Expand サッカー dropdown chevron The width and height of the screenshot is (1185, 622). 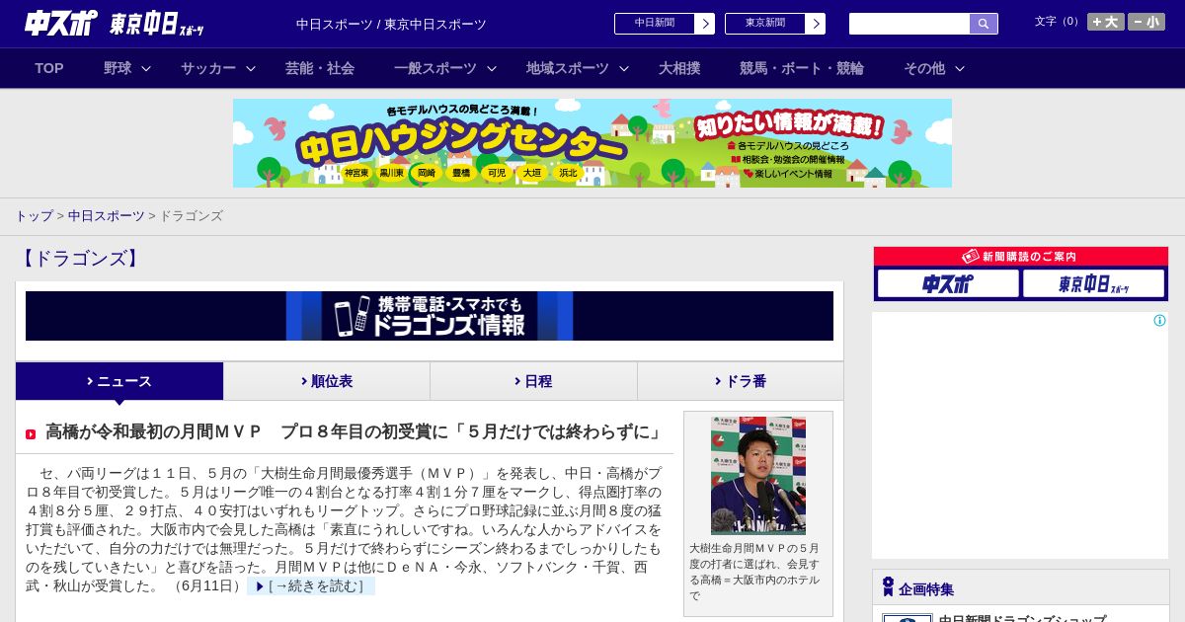251,68
